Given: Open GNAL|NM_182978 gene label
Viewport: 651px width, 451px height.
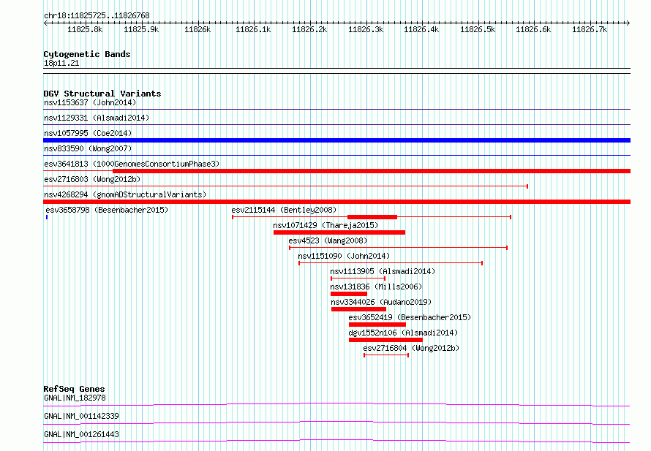Looking at the screenshot, I should coord(75,398).
